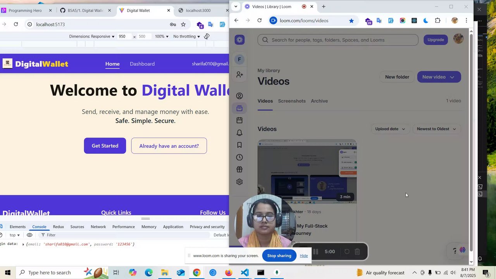This screenshot has width=496, height=279.
Task: Switch to the Network tab in DevTools
Action: [x=98, y=227]
